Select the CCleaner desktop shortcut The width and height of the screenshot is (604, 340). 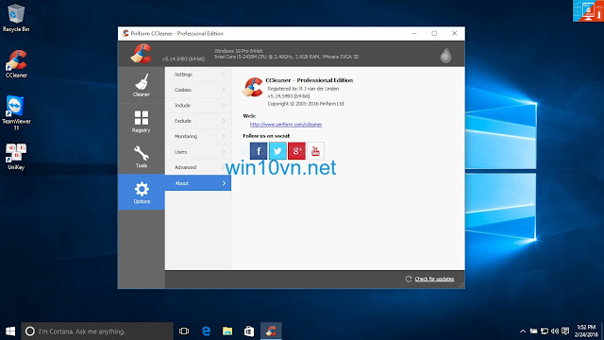click(x=16, y=64)
